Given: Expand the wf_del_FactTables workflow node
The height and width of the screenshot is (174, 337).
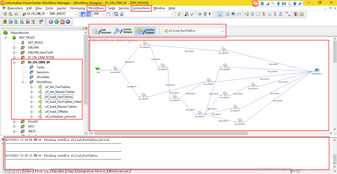Looking at the screenshot, I should [x=32, y=87].
